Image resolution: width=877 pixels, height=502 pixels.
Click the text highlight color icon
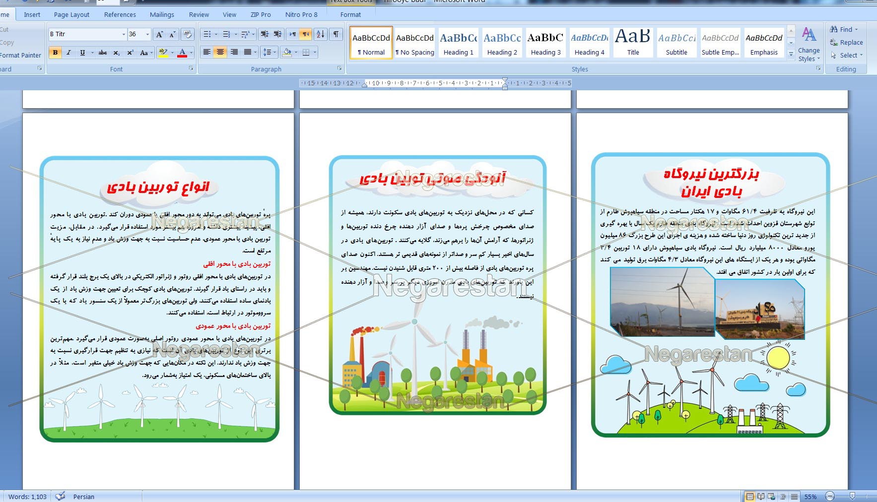pos(163,53)
